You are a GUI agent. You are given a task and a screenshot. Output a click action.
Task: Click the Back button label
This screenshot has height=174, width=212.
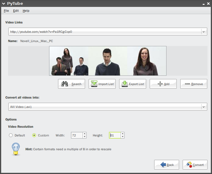tap(170, 165)
